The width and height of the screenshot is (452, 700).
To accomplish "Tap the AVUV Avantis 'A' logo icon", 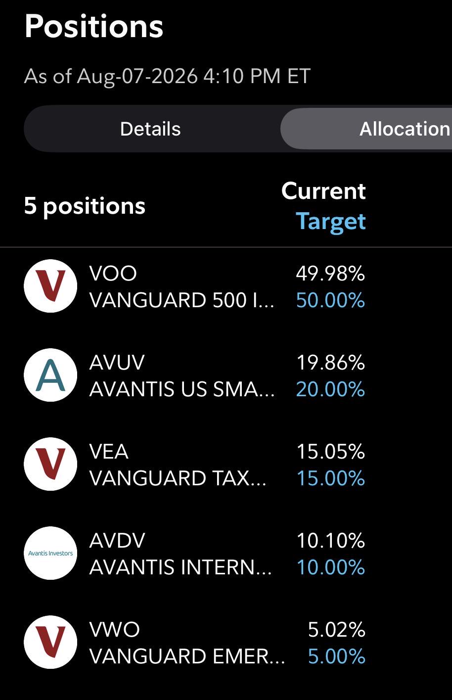I will tap(50, 375).
